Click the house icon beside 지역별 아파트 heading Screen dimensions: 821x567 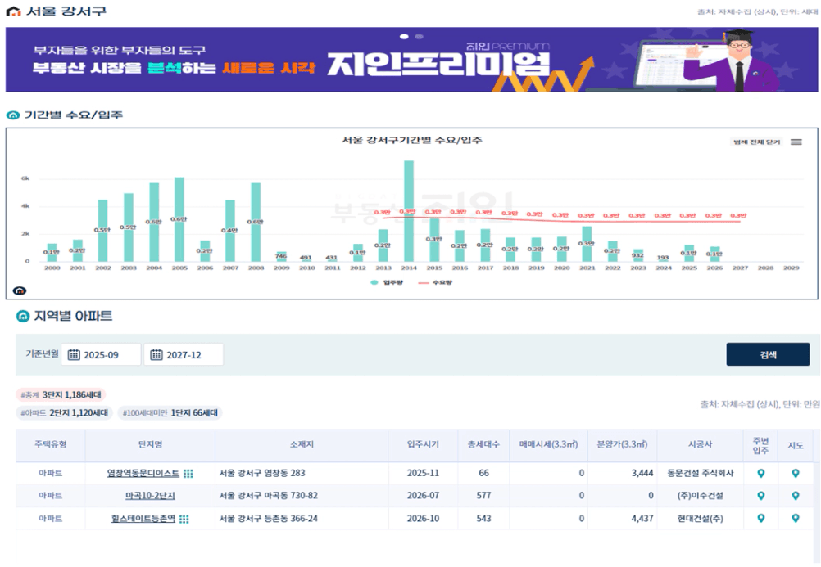pyautogui.click(x=22, y=316)
